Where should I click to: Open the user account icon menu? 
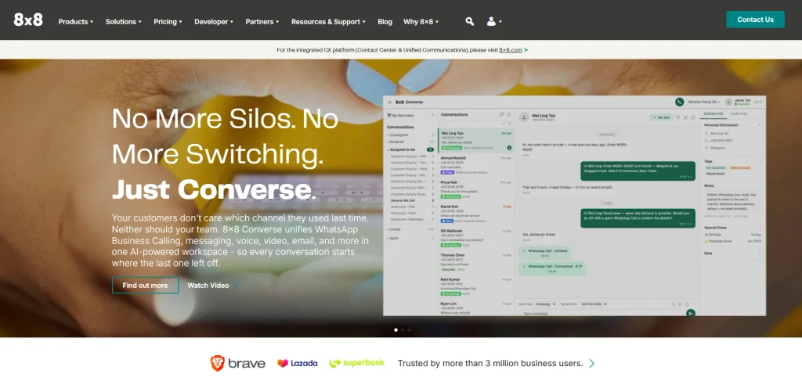(494, 21)
